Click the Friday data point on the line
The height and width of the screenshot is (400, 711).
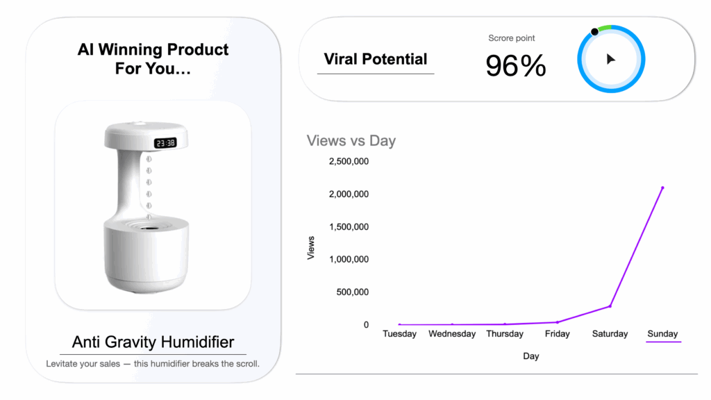pos(558,322)
